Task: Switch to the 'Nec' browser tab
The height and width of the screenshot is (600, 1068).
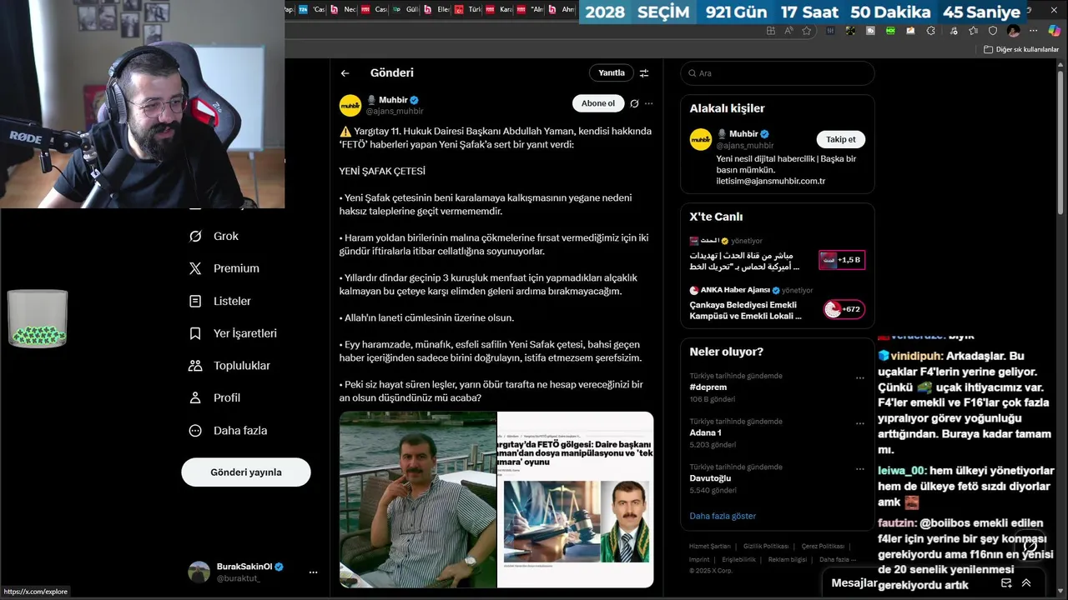Action: (x=345, y=10)
